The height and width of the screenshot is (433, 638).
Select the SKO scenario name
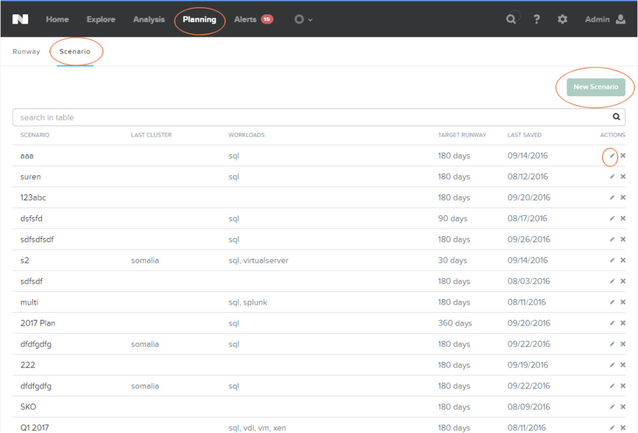[28, 407]
